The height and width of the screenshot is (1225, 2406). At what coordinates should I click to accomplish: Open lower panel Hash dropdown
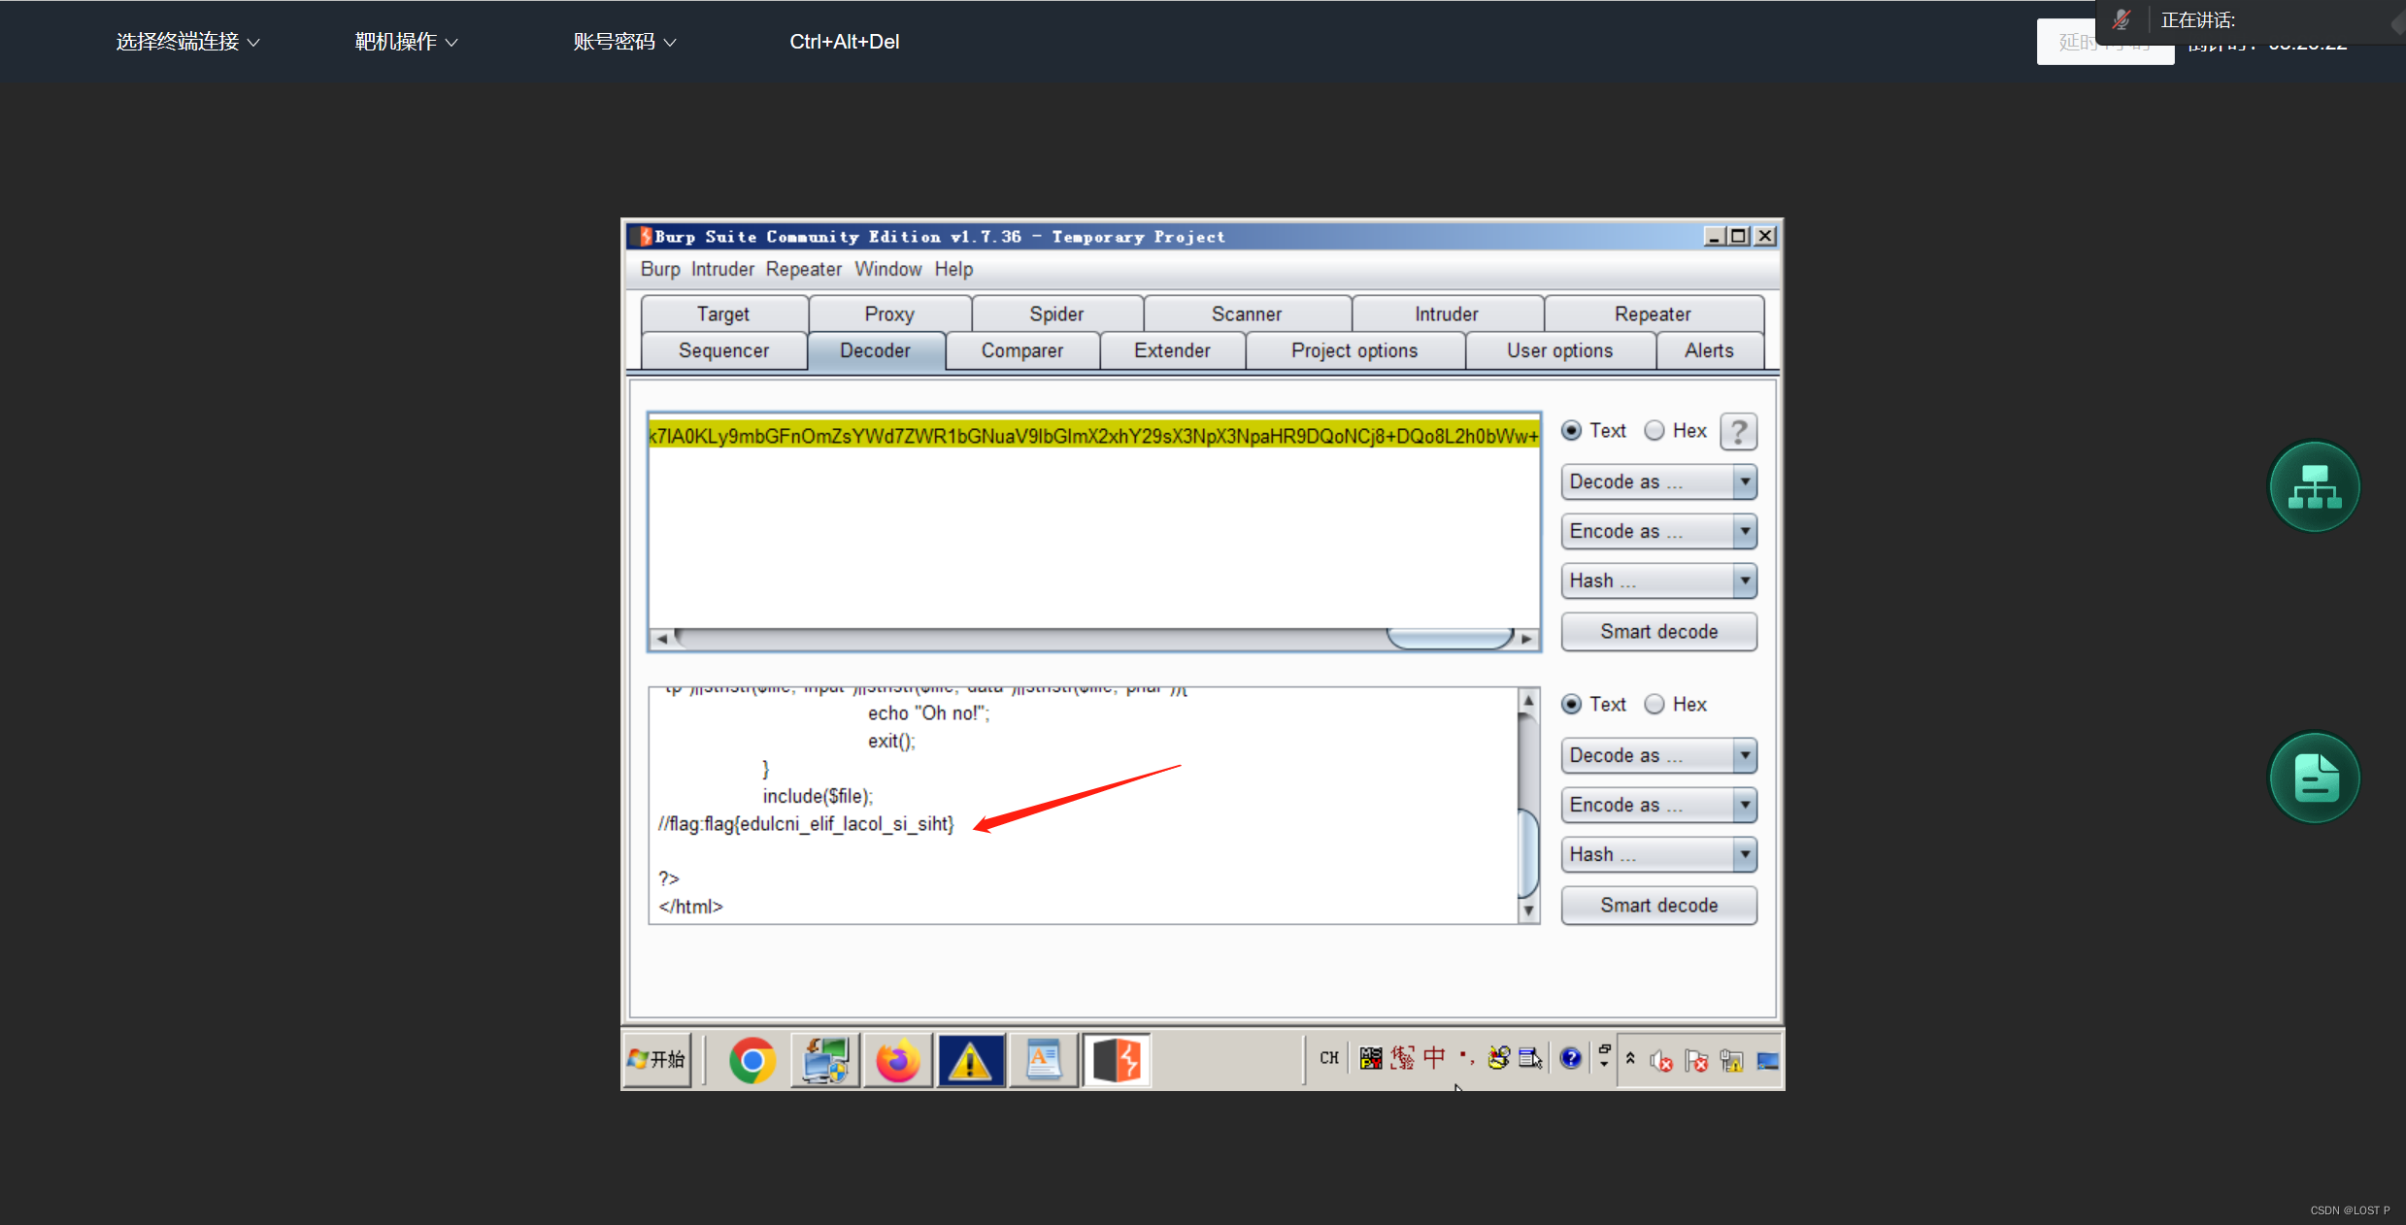[1658, 854]
